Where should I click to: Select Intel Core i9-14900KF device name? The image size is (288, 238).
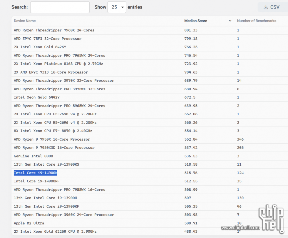(37, 181)
